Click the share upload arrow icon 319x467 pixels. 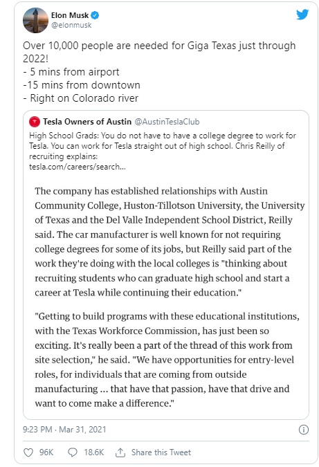pyautogui.click(x=120, y=452)
